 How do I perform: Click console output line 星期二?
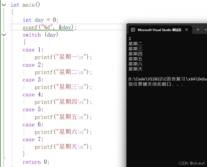click(x=135, y=44)
